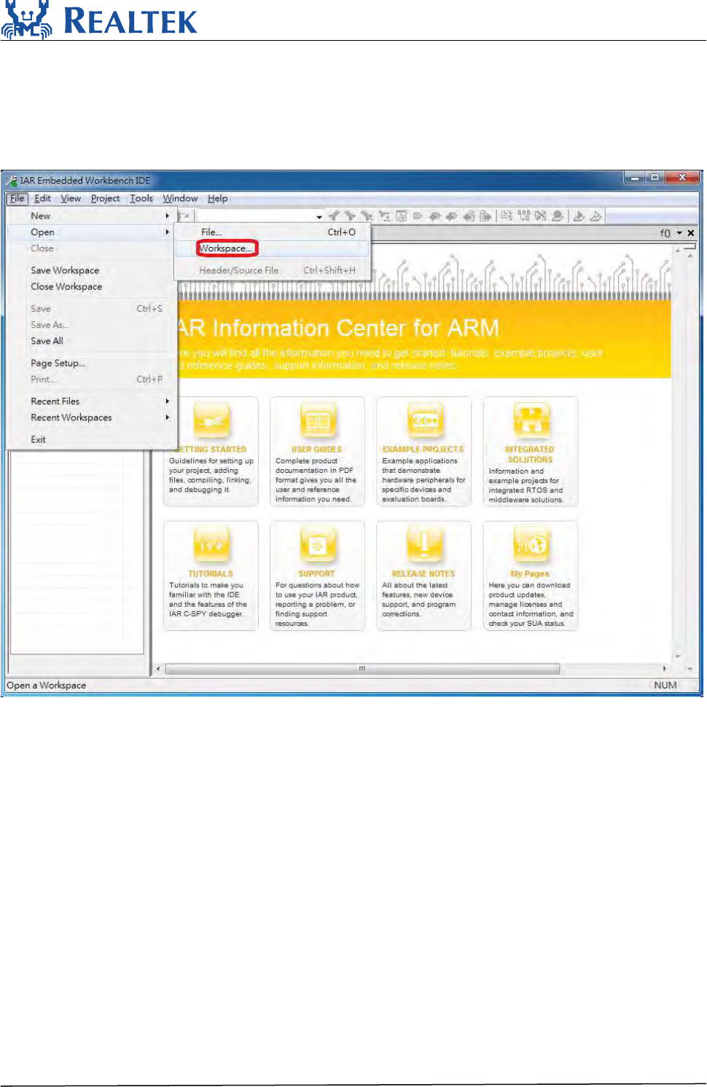
Task: Open the Release Notes card
Action: pos(423,576)
